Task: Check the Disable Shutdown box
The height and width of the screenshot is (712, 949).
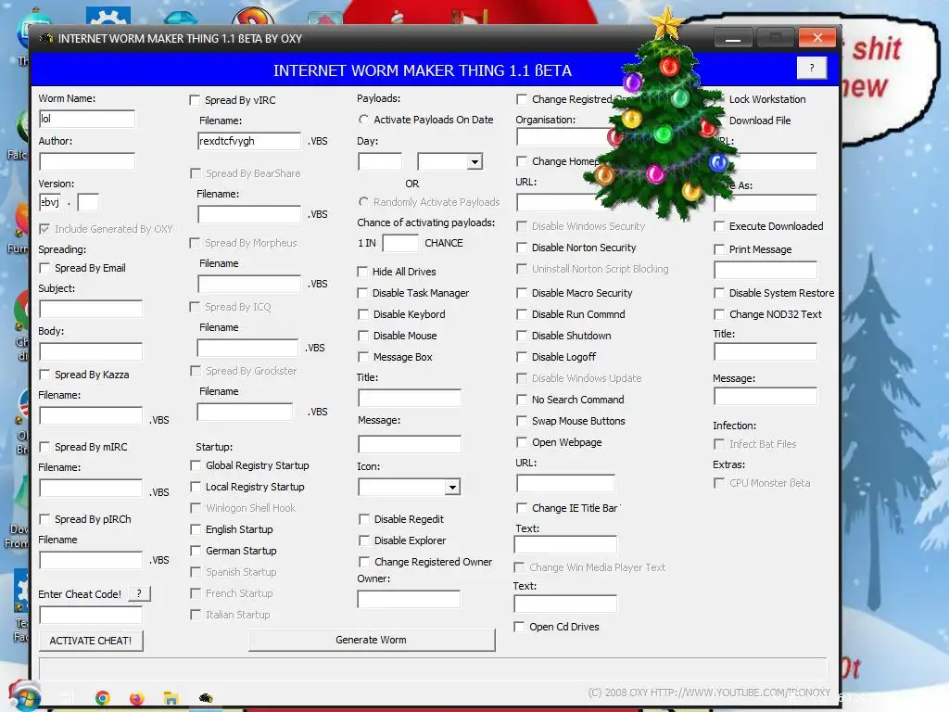Action: tap(521, 336)
